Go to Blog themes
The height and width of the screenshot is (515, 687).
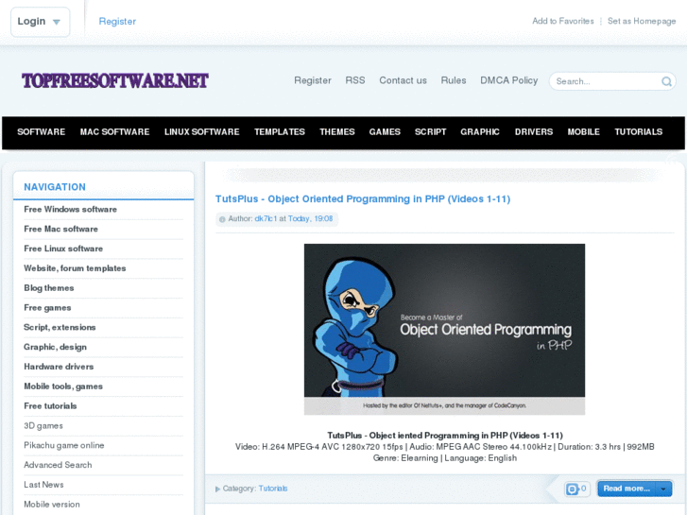pos(49,288)
